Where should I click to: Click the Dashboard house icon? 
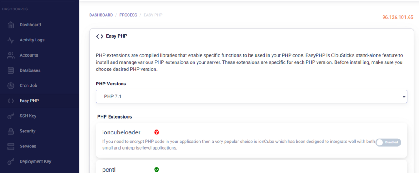tap(11, 25)
